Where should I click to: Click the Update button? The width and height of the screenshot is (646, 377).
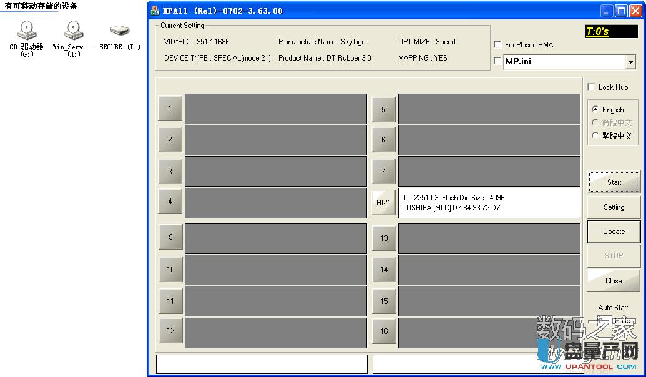(614, 231)
